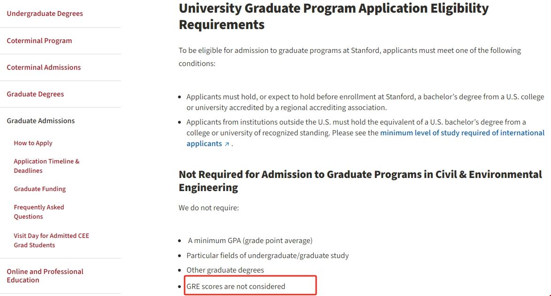Open the Graduate Degrees section

pyautogui.click(x=35, y=94)
